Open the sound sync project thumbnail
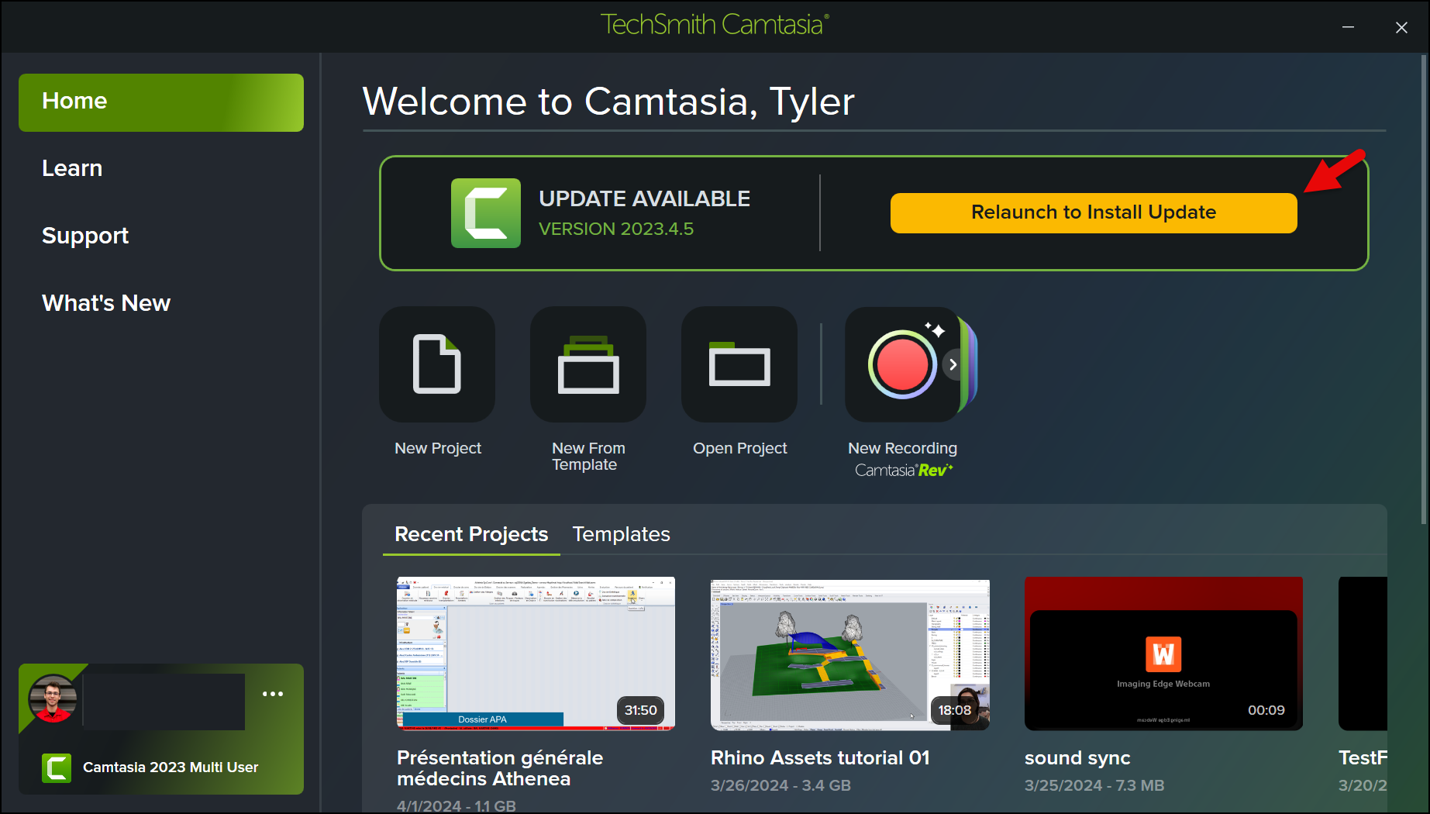Image resolution: width=1430 pixels, height=814 pixels. [1163, 653]
